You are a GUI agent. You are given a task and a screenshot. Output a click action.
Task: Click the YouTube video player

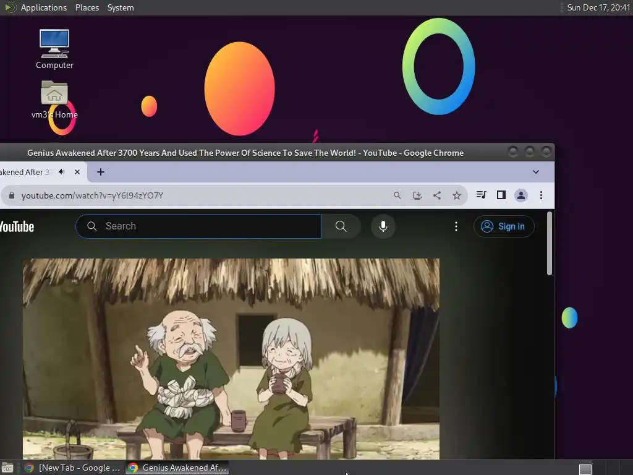[231, 359]
